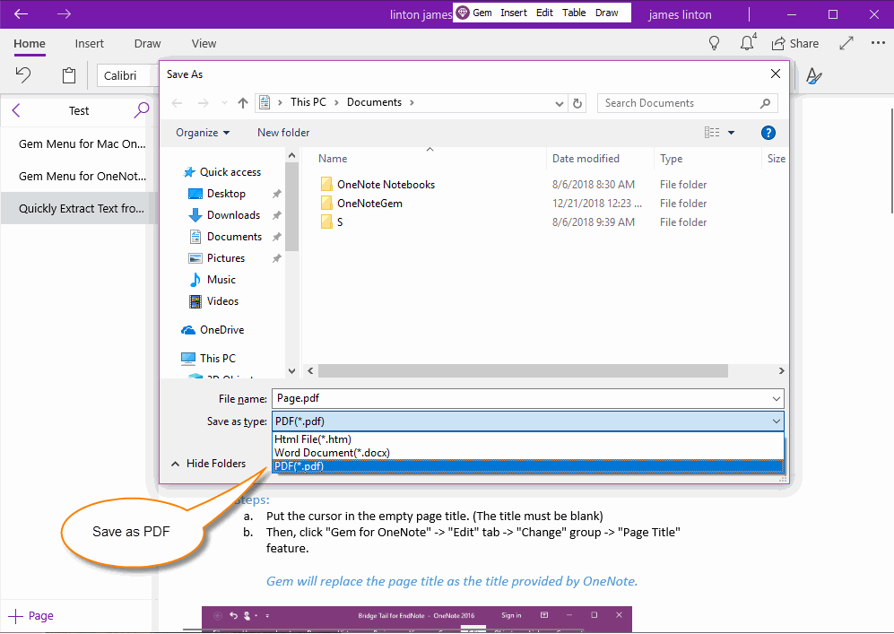Choose Html File(*.htm) from type list

[528, 439]
